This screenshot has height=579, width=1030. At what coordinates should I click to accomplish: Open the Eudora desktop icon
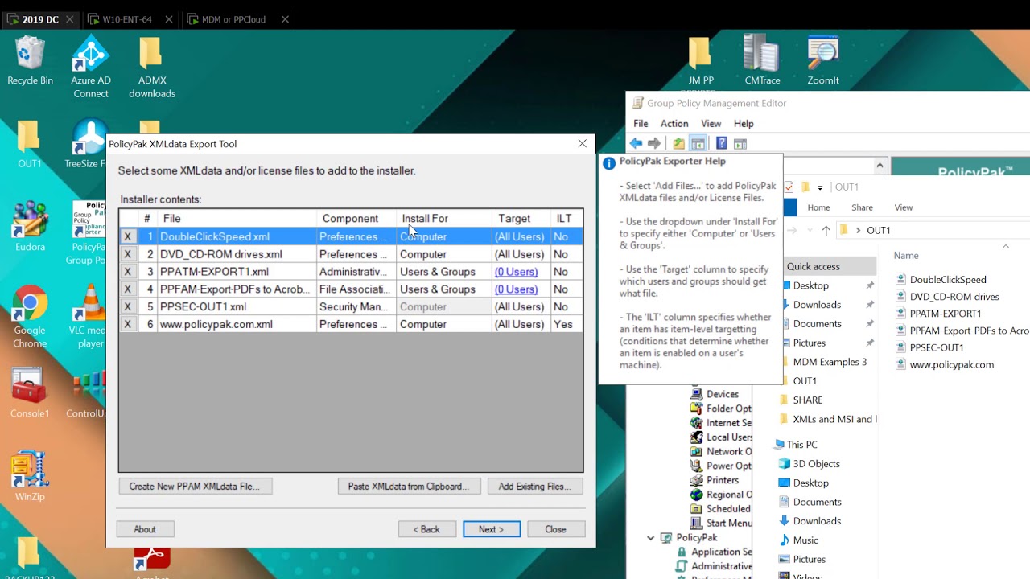[30, 227]
